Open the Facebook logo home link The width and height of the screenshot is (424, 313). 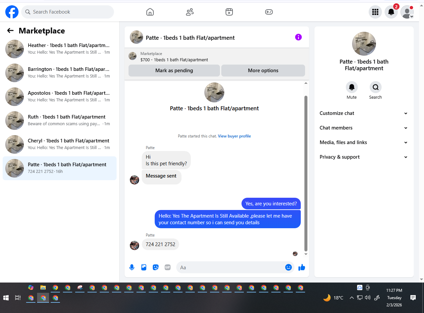(12, 12)
